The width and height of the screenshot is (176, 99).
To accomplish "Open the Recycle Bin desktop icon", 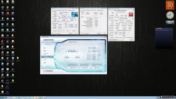I will 2,19.
